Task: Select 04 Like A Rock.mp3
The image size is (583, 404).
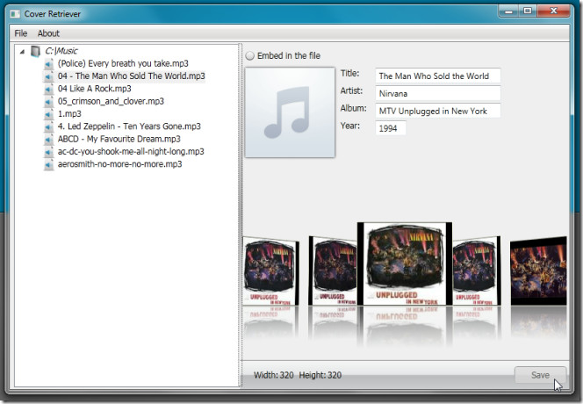Action: [95, 89]
